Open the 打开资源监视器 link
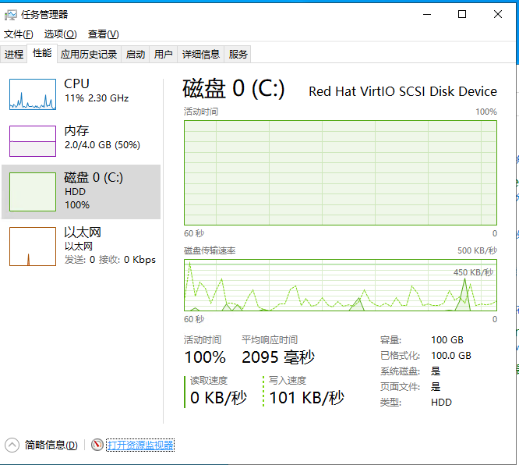519x465 pixels. [x=140, y=445]
